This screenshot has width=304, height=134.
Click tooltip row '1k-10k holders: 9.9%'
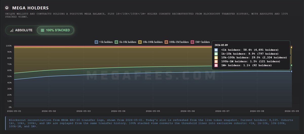tap(246, 54)
